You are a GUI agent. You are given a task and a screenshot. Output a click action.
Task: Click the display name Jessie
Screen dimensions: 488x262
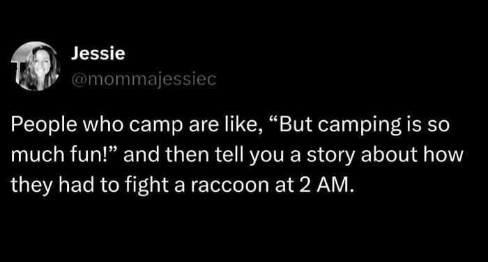(98, 54)
